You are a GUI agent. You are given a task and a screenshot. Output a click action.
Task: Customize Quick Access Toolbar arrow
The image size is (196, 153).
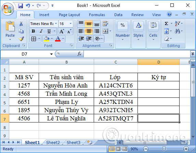pos(52,5)
